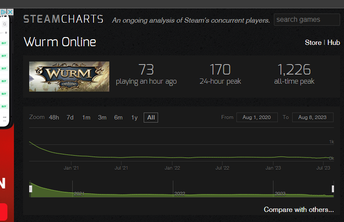Click the search icon in ad panel
Viewport: 344px width, 222px height.
[5, 24]
